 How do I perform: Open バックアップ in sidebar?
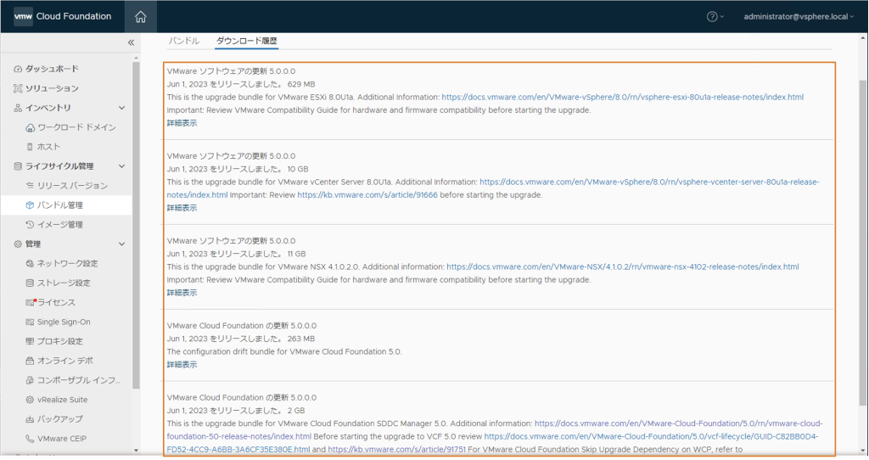pos(60,419)
